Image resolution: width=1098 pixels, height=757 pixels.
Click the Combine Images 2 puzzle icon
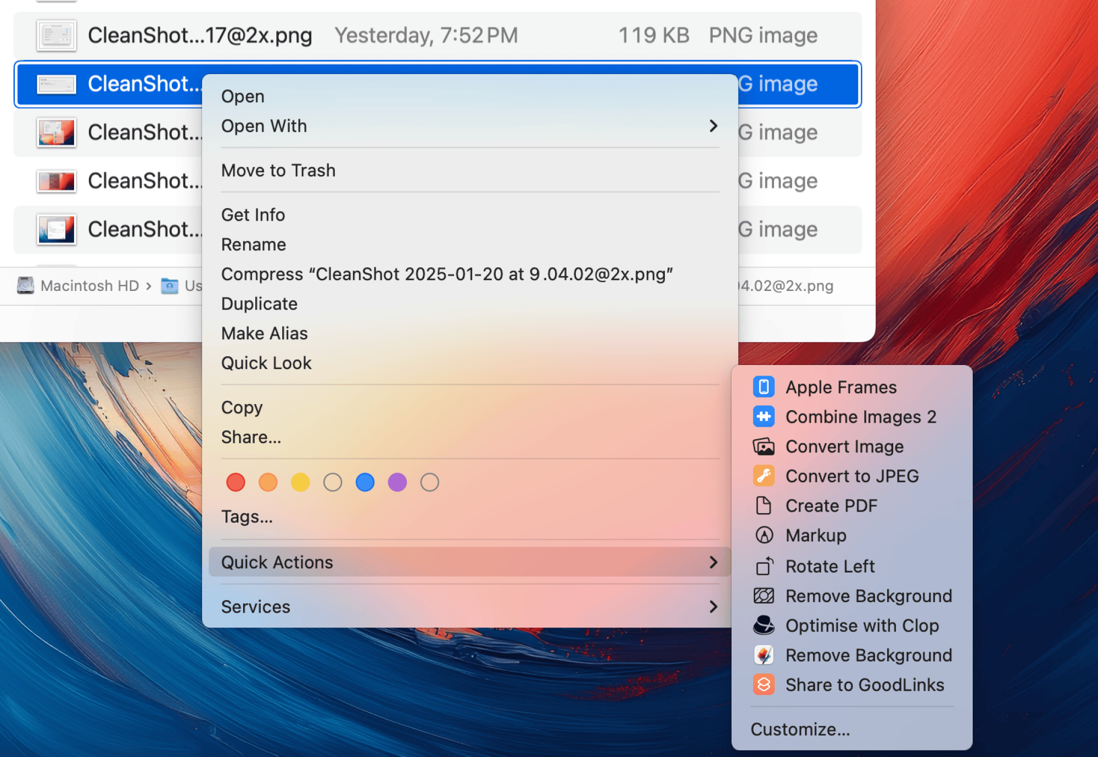click(x=764, y=417)
